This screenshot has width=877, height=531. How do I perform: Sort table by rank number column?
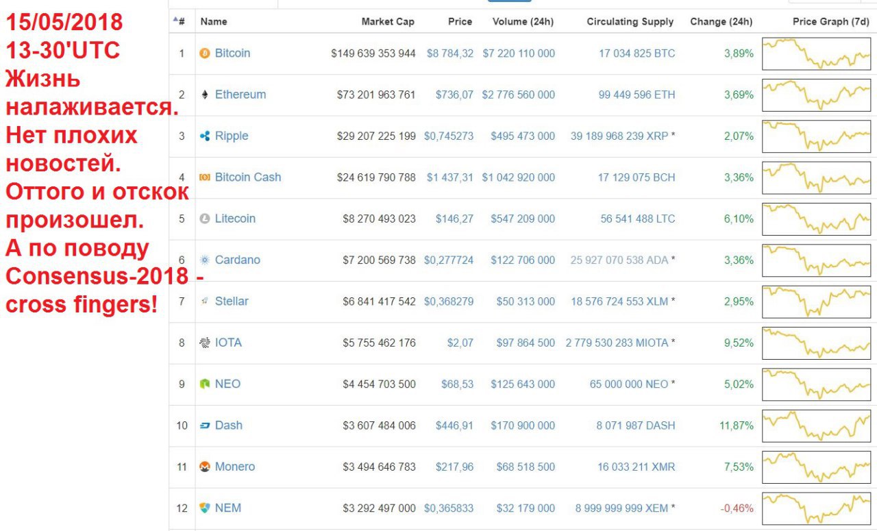coord(180,21)
